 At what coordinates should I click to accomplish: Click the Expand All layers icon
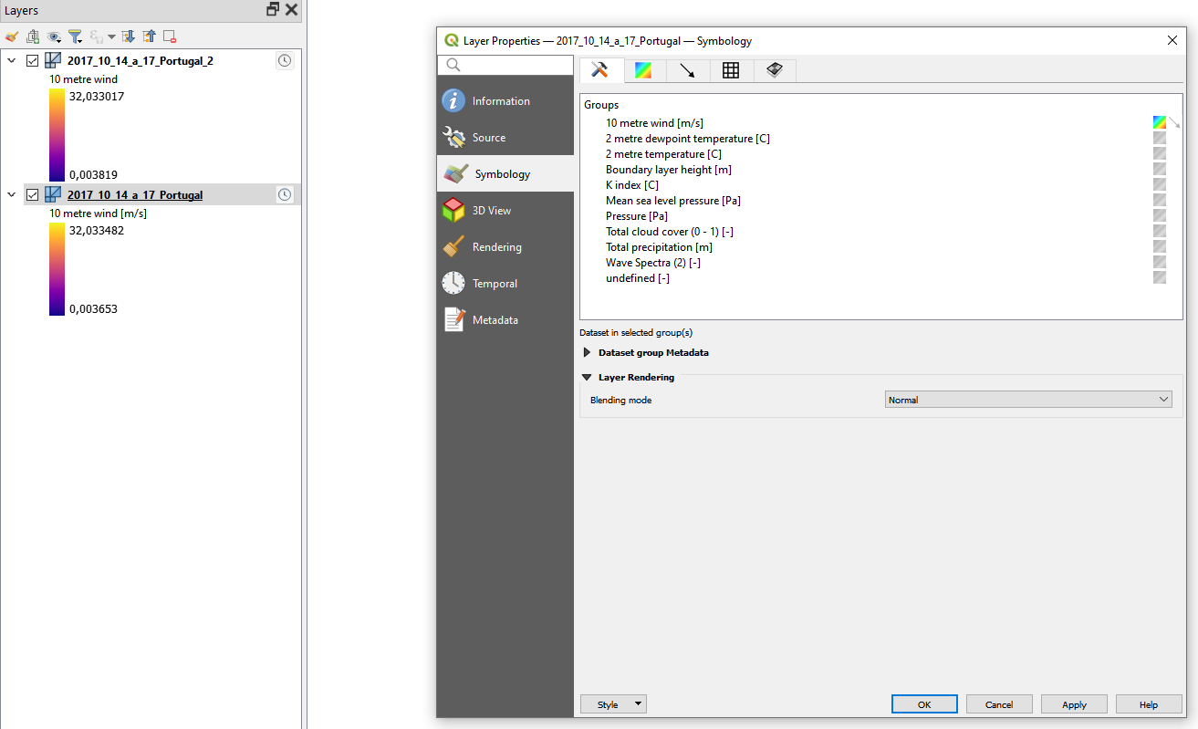pyautogui.click(x=127, y=36)
